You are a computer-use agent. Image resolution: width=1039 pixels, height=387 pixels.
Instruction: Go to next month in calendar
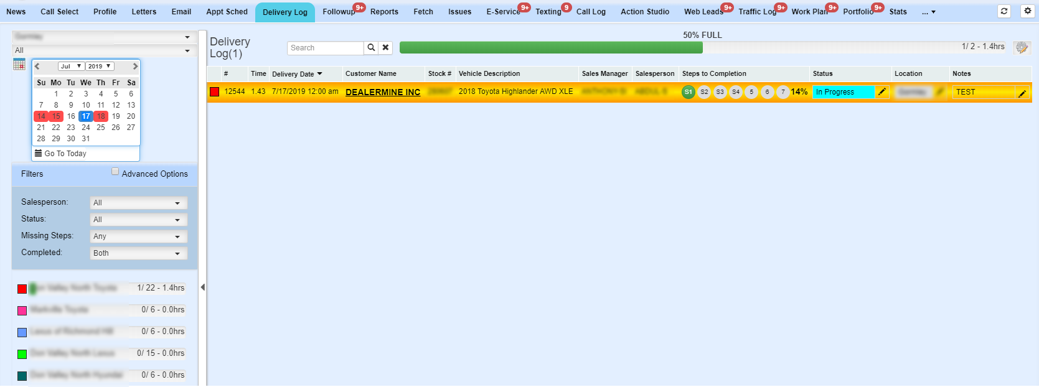coord(134,66)
